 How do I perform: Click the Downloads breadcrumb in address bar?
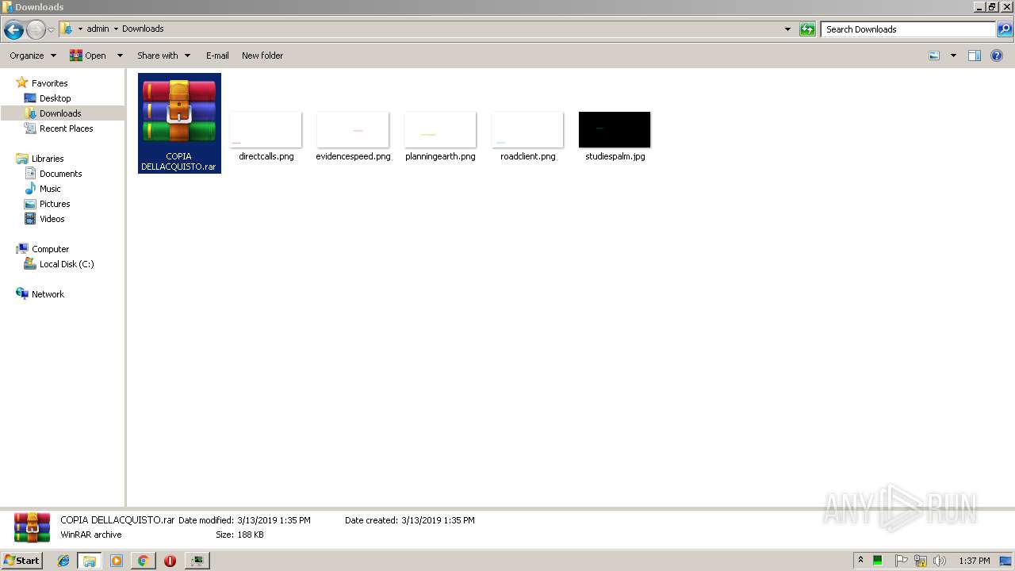click(143, 29)
